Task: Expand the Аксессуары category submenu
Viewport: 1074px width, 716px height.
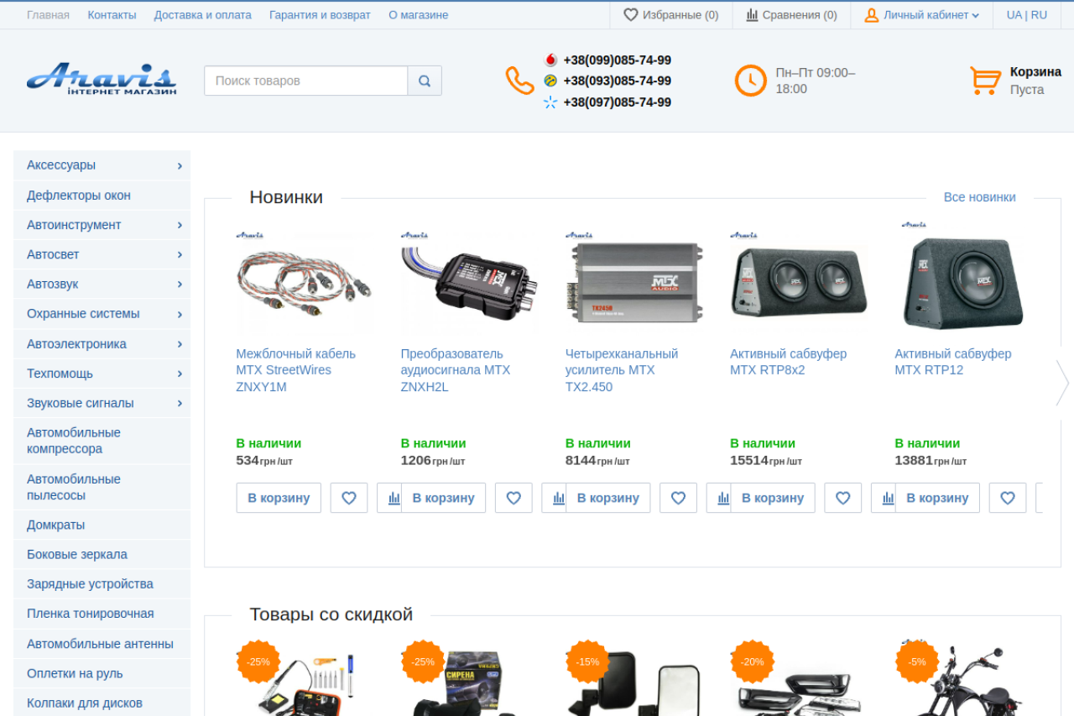Action: [180, 165]
